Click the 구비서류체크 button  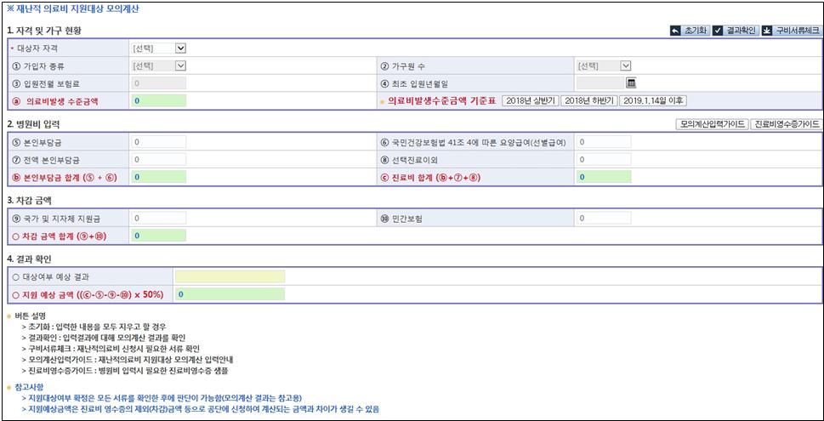[791, 31]
